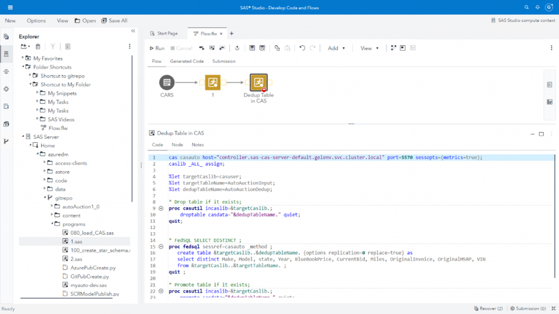Click the undo arrow in the flow toolbar
The width and height of the screenshot is (559, 314).
(302, 48)
